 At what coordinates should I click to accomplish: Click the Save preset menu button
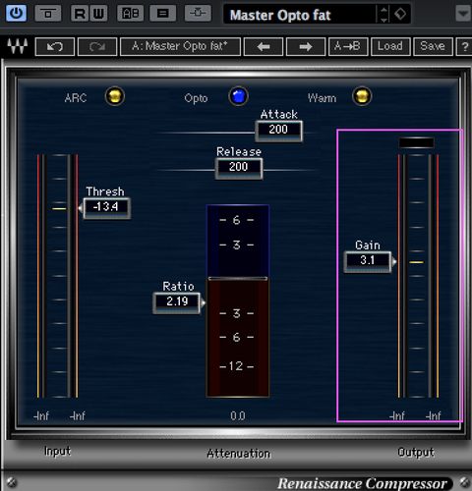433,47
